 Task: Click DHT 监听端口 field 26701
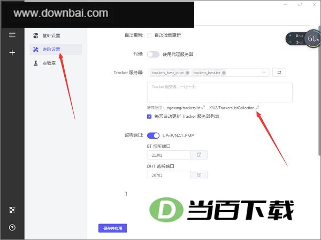click(x=169, y=175)
